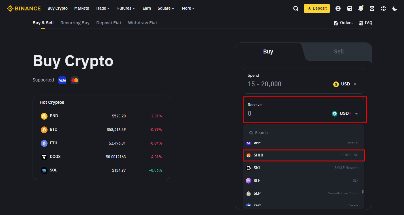This screenshot has height=215, width=404.
Task: Click the SHIB coin icon
Action: tap(249, 155)
